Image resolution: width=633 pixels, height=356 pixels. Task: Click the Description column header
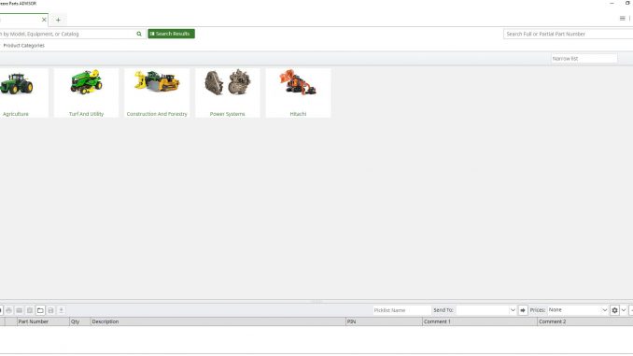pyautogui.click(x=218, y=321)
